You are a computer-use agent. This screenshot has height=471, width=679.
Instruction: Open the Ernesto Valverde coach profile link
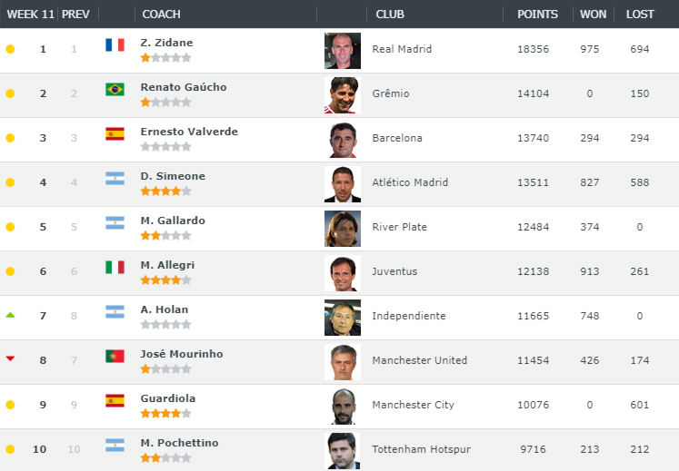coord(189,132)
